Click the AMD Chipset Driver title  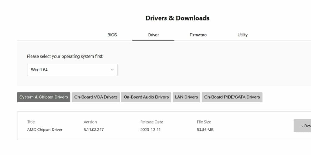pos(45,130)
